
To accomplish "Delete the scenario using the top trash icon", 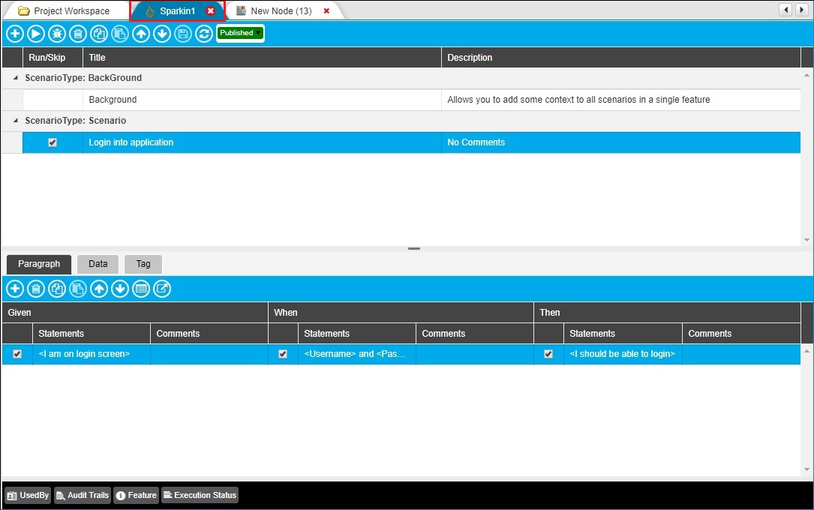I will point(78,34).
